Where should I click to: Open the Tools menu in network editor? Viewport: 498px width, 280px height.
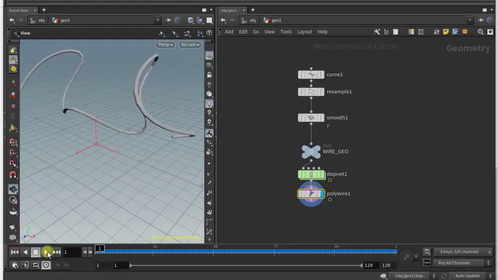point(286,32)
